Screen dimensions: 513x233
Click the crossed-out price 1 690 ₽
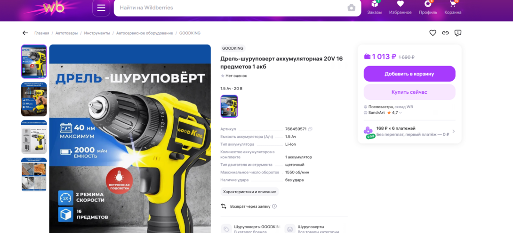coord(406,57)
